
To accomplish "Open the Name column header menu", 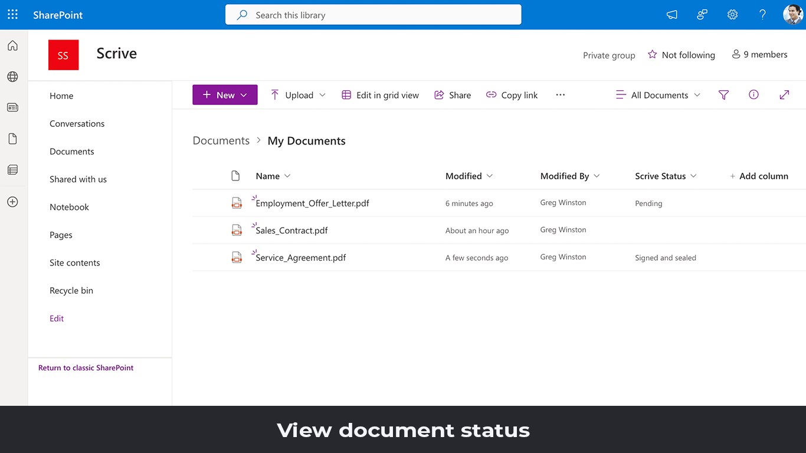I will coord(273,176).
